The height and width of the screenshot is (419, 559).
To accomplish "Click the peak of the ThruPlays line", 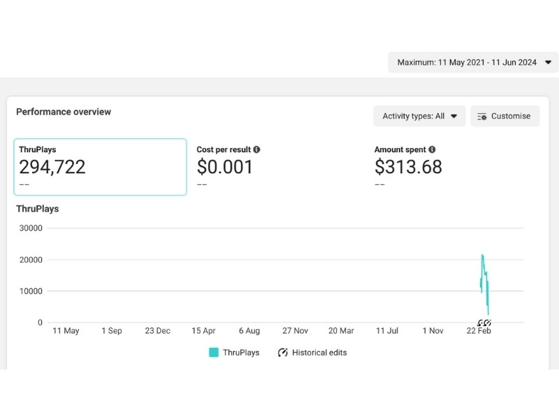I will [482, 256].
